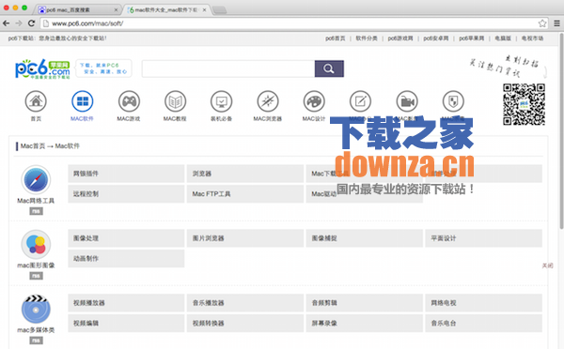Image resolution: width=564 pixels, height=349 pixels.
Task: Click the 首页 house icon
Action: coord(36,101)
